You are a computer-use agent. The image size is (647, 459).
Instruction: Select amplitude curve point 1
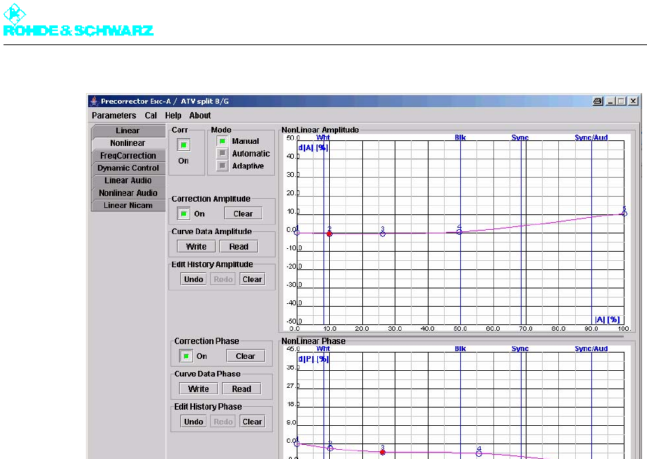pyautogui.click(x=297, y=233)
